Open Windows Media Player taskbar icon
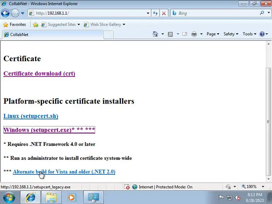The image size is (272, 204). pos(71,198)
